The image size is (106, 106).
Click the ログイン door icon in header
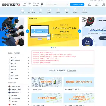tap(97, 4)
